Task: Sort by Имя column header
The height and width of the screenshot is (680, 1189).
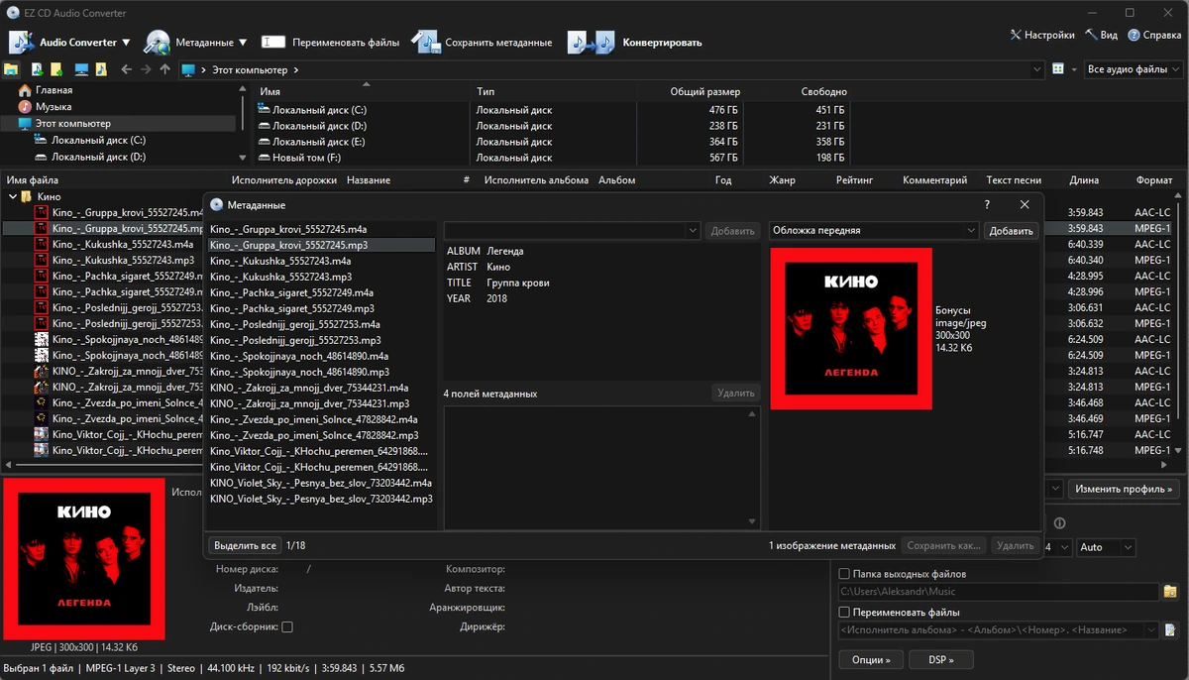Action: point(270,91)
